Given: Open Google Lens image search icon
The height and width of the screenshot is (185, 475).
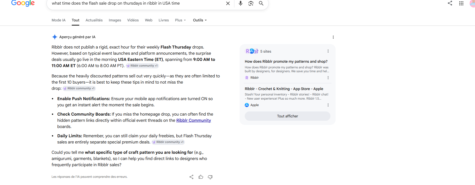Looking at the screenshot, I should [x=251, y=3].
